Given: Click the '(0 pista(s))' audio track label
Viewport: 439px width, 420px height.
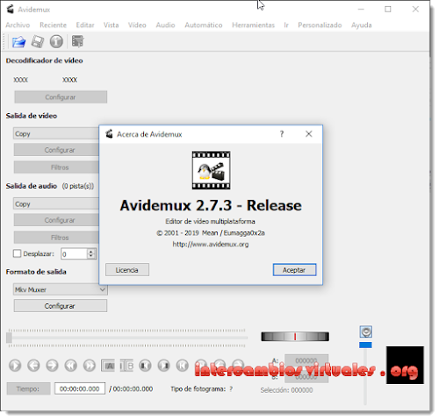Looking at the screenshot, I should pyautogui.click(x=78, y=186).
